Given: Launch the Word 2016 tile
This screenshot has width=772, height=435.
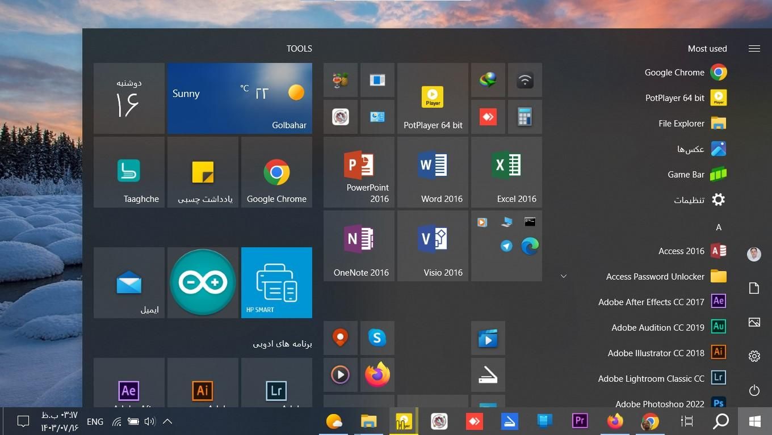Looking at the screenshot, I should [x=433, y=172].
